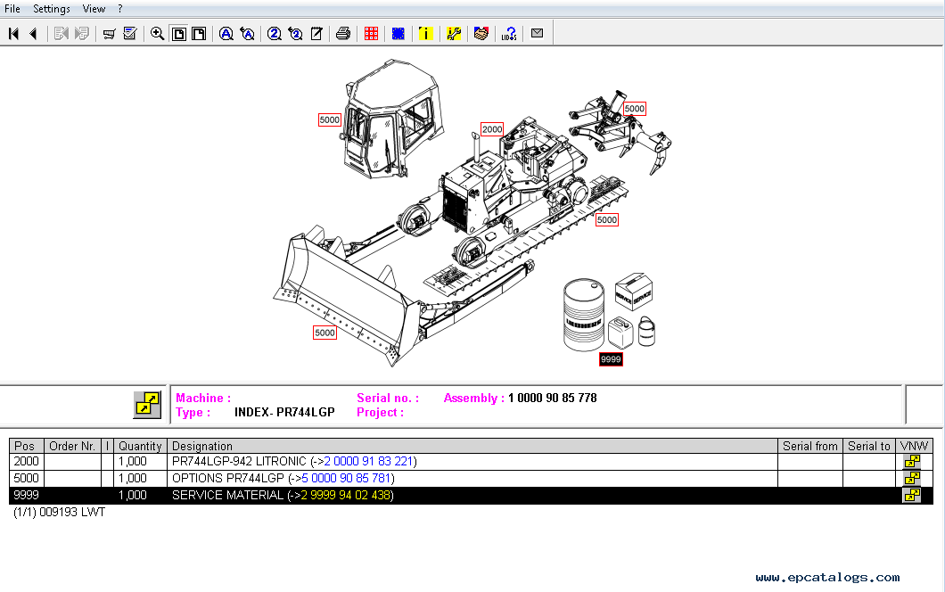Follow the link 2 9999 94 02 438

point(345,496)
